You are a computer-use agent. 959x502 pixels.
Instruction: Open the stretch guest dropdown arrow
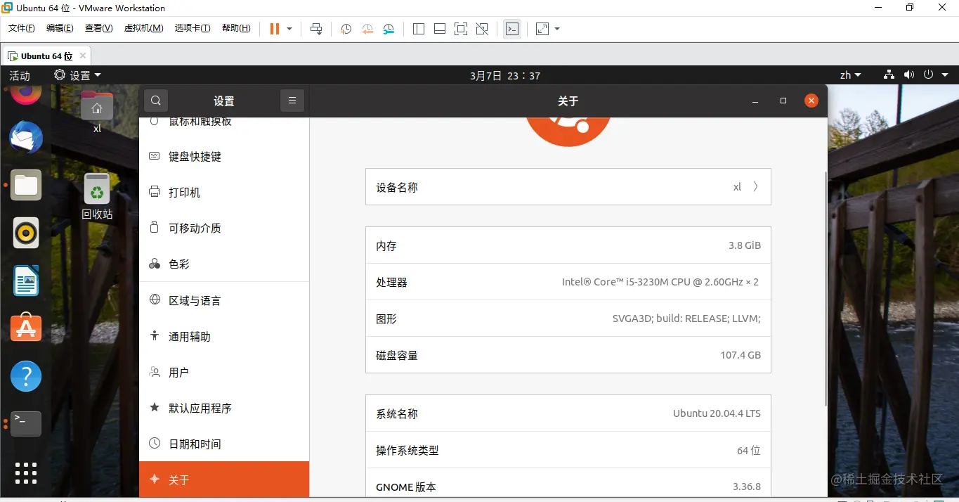click(x=557, y=29)
